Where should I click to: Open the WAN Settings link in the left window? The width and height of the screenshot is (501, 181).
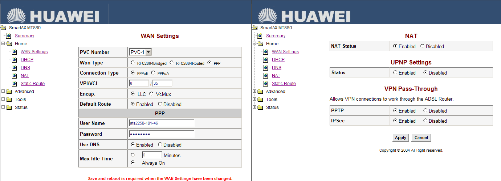click(x=34, y=52)
